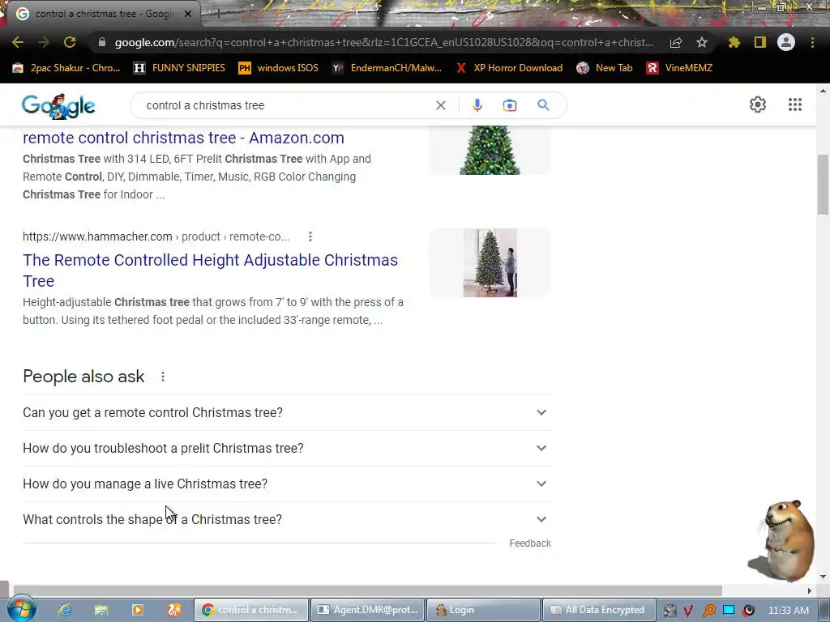This screenshot has height=622, width=830.
Task: Submit search with magnifying glass icon
Action: (543, 105)
